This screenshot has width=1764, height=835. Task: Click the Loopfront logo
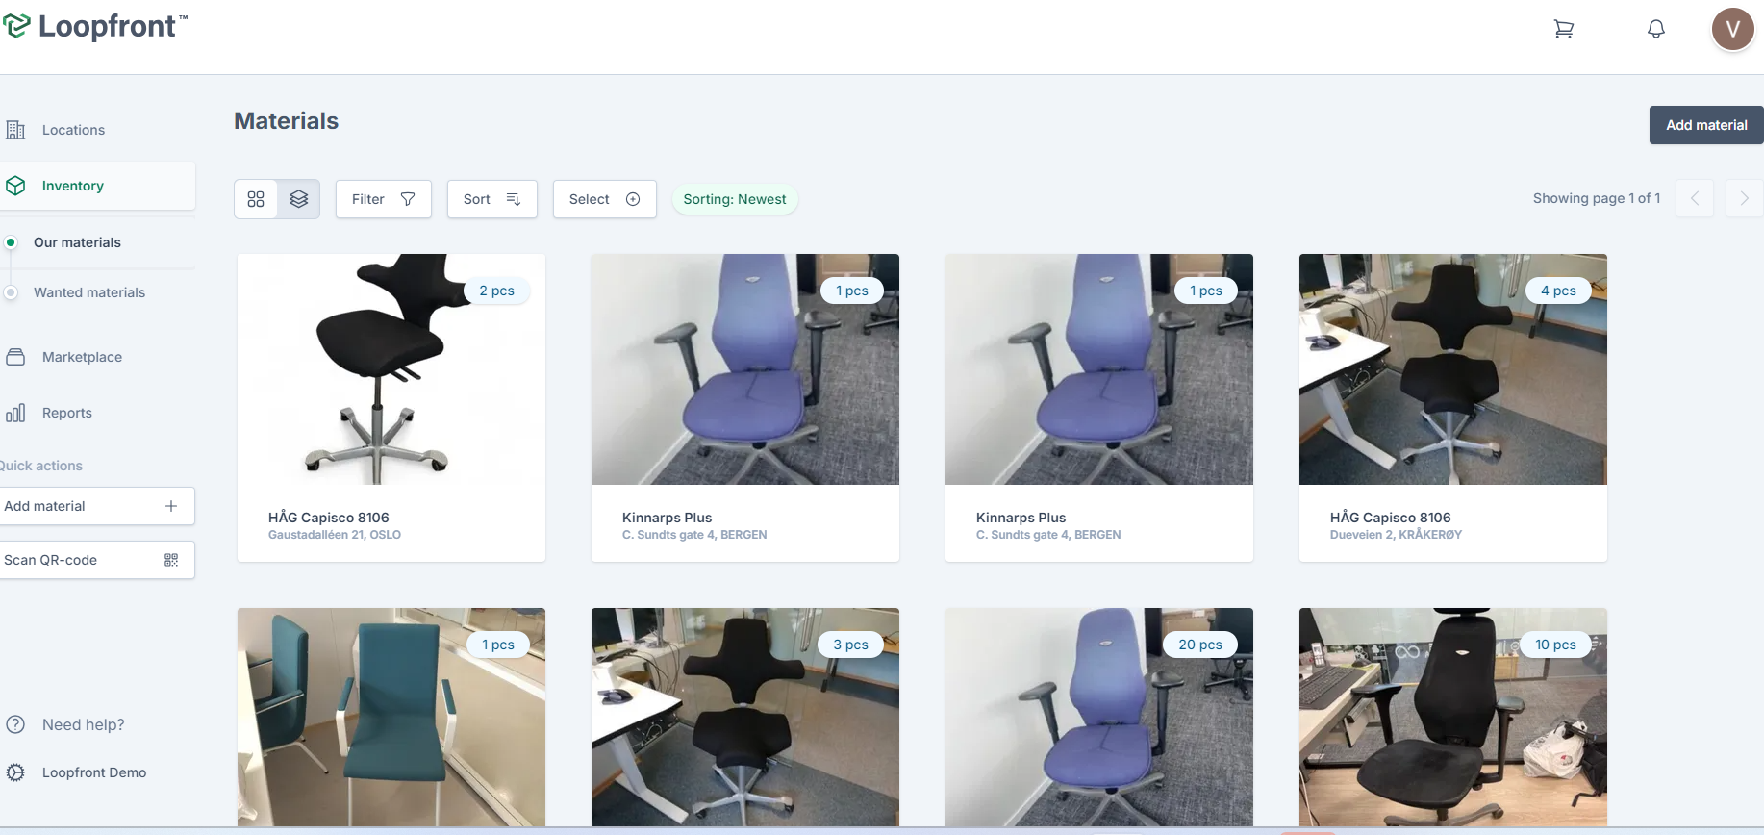pyautogui.click(x=94, y=26)
